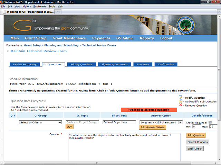Click the horizontal scrollbar right arrow
The image size is (221, 165).
[x=215, y=163]
